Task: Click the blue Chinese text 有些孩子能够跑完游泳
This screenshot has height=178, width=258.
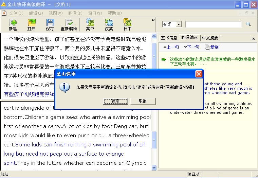Action: (29, 94)
